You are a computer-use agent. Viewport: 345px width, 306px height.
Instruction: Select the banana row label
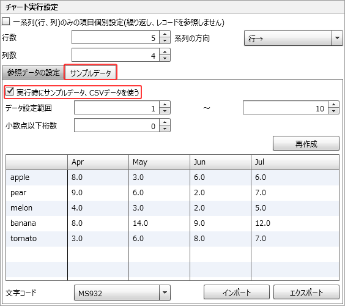click(x=37, y=223)
